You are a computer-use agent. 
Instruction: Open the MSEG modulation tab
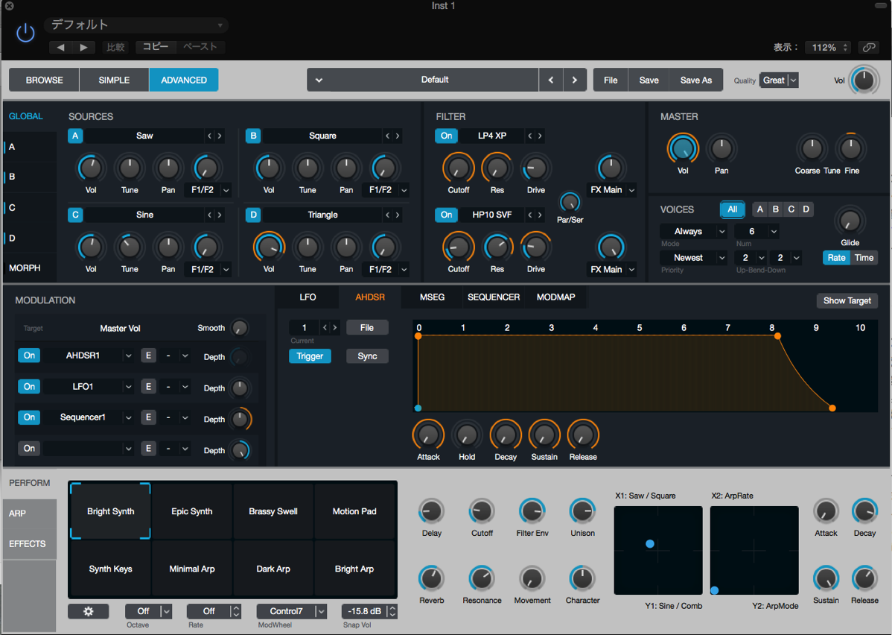[432, 297]
